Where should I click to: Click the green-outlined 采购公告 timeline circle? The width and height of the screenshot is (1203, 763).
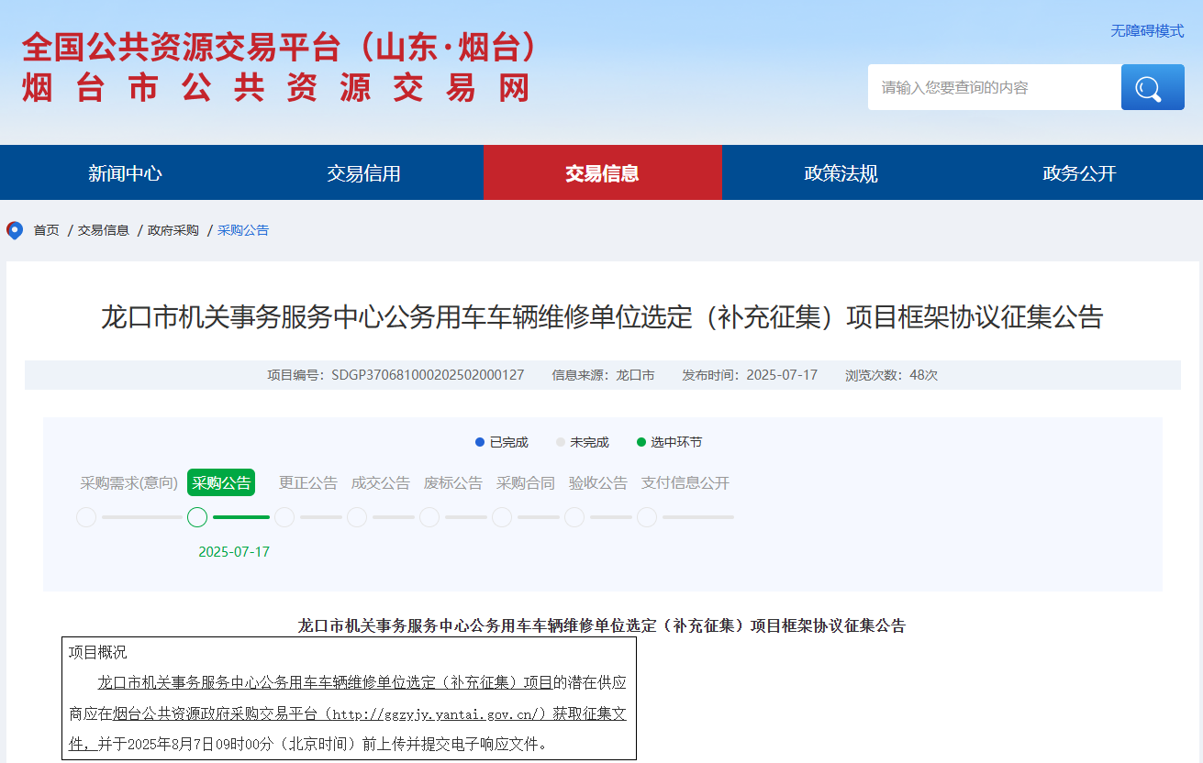point(197,517)
